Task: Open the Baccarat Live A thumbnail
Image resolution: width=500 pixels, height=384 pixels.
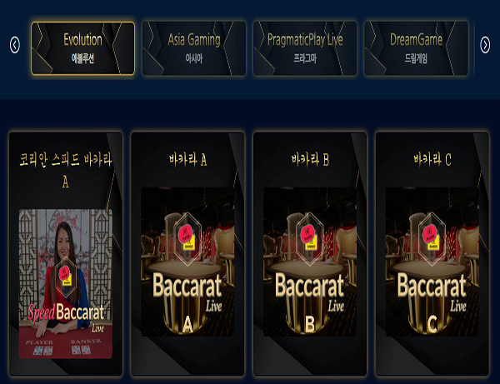Action: pyautogui.click(x=187, y=262)
